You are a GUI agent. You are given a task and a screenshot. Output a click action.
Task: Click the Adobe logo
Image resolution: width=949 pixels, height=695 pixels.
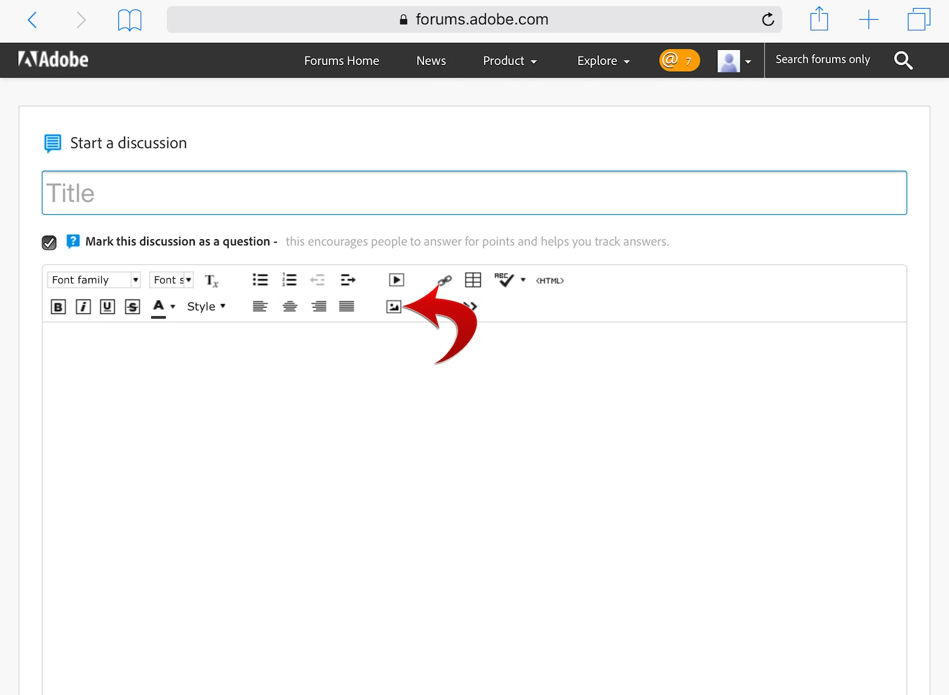(x=53, y=60)
